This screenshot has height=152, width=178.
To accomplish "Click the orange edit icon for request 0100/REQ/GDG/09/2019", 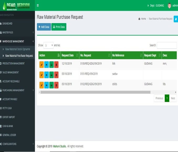I will pos(41,65).
